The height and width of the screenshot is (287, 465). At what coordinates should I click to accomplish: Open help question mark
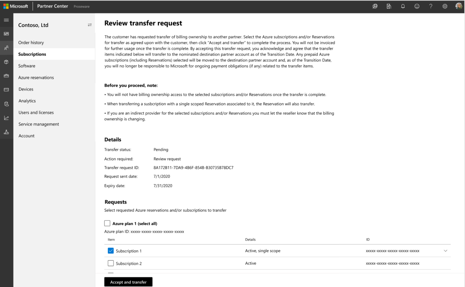coord(431,6)
